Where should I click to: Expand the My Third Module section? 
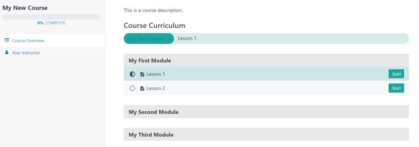266,134
